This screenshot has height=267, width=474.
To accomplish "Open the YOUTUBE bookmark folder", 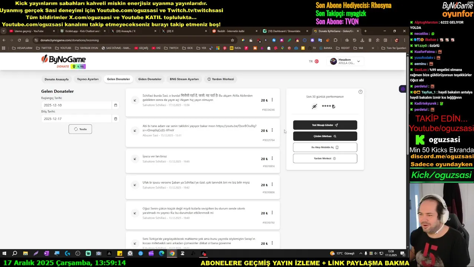I will [63, 48].
